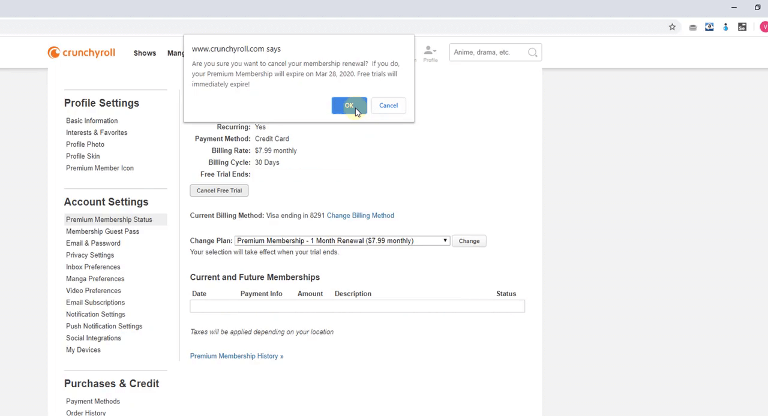
Task: Open Profile Skin settings
Action: click(x=83, y=156)
